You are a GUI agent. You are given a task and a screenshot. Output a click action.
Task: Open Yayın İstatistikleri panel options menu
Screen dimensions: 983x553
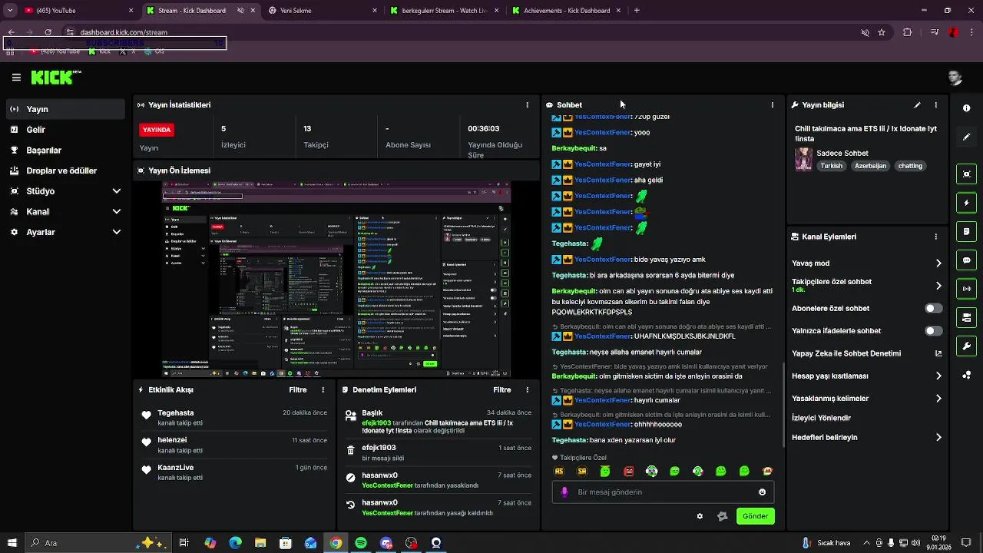[527, 105]
